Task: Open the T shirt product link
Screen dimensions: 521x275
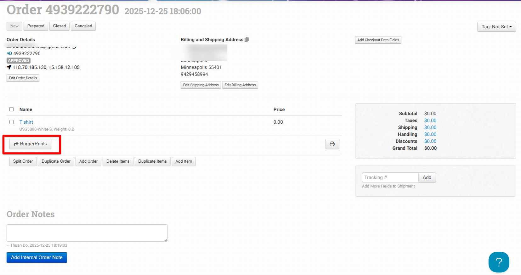Action: point(26,122)
